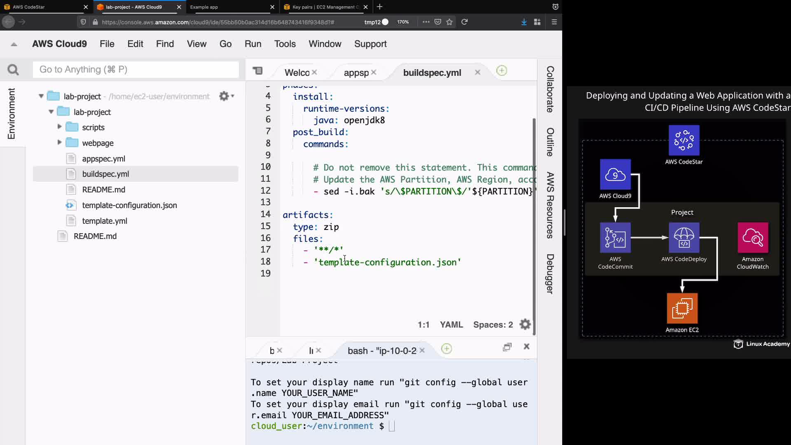Click the search magnifier icon in the sidebar
The image size is (791, 445).
13,70
